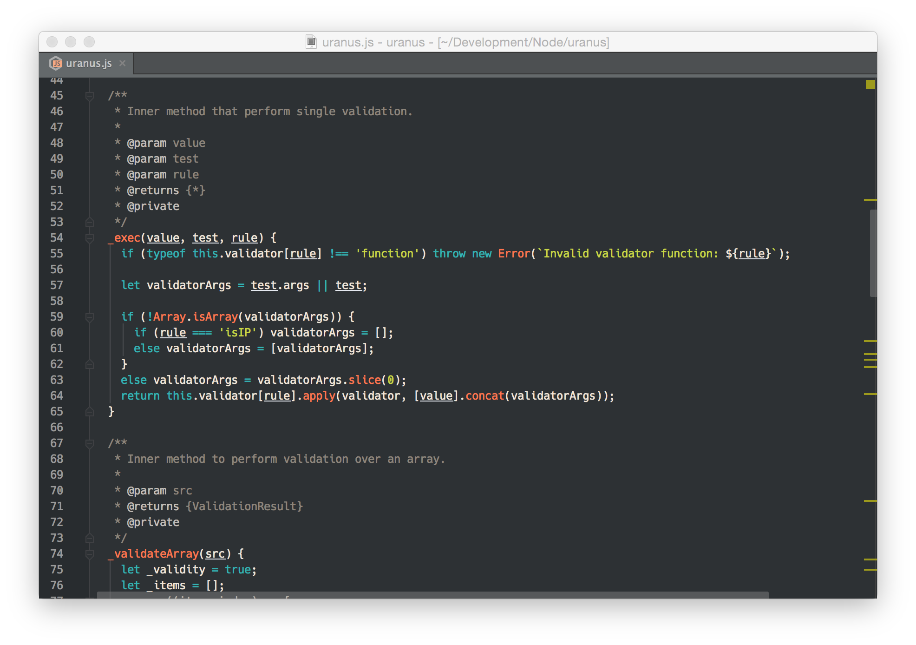Fold the comment block starting at line 67
The height and width of the screenshot is (645, 916).
click(x=90, y=444)
